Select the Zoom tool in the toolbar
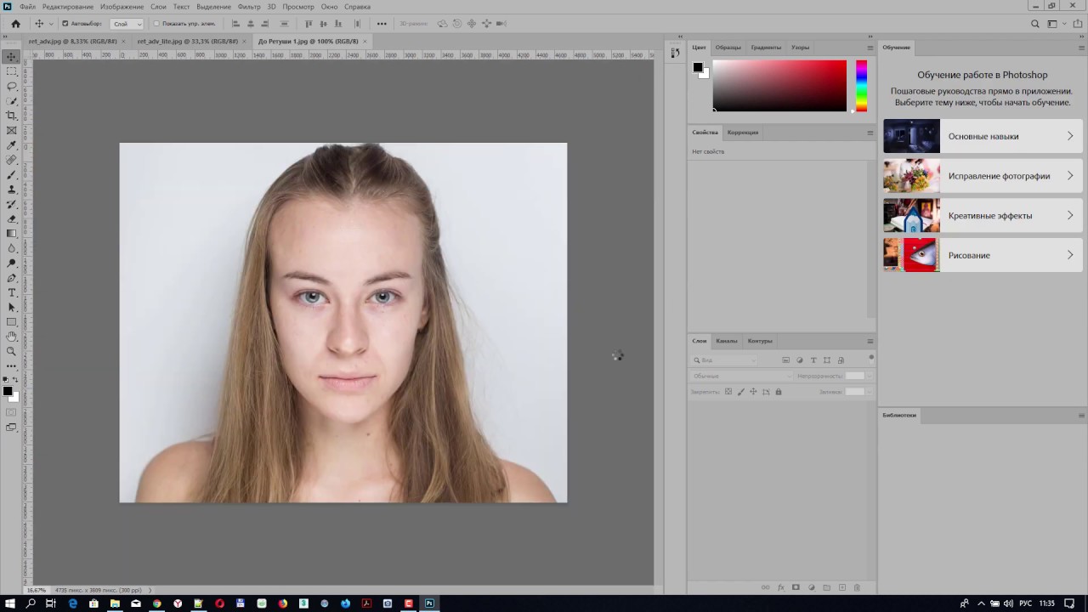This screenshot has width=1088, height=612. pos(11,351)
